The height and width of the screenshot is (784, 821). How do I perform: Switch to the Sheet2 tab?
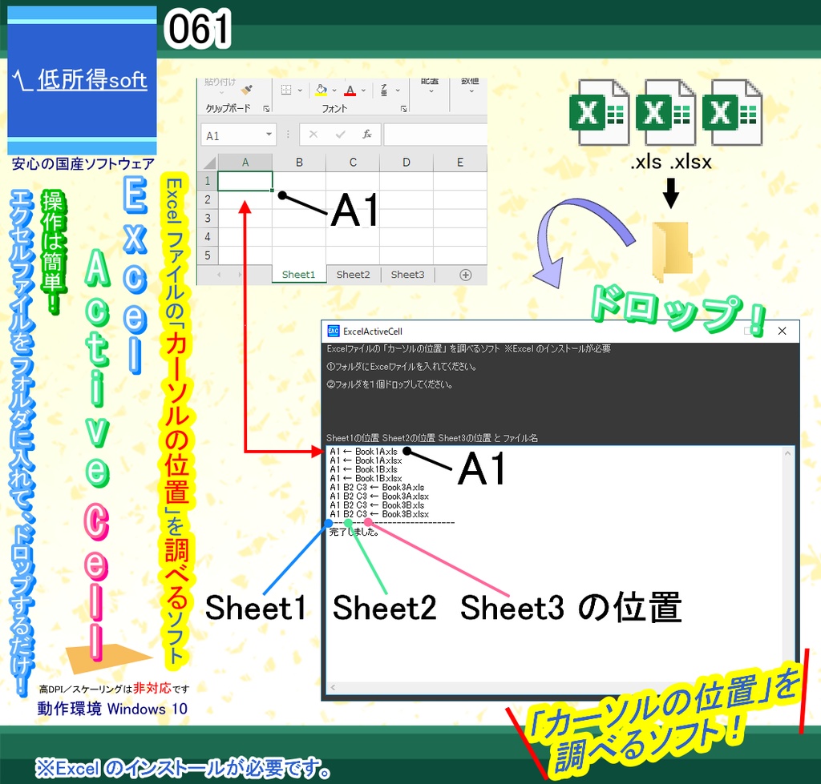353,275
